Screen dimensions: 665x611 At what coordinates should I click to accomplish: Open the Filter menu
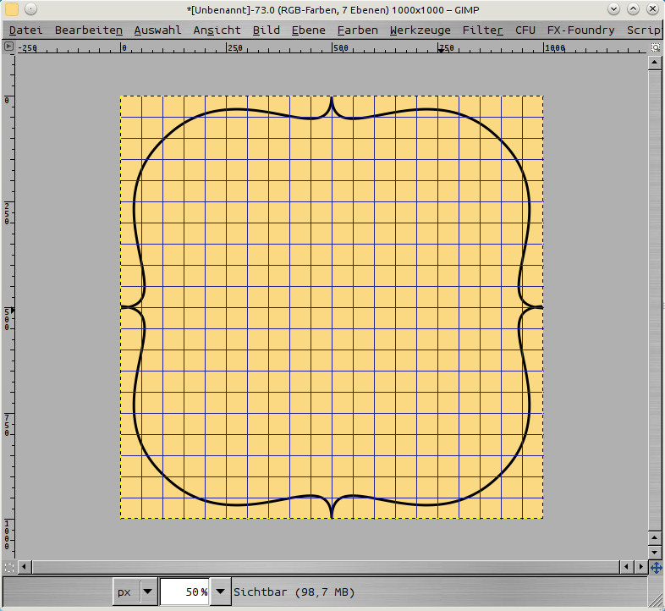pos(482,30)
